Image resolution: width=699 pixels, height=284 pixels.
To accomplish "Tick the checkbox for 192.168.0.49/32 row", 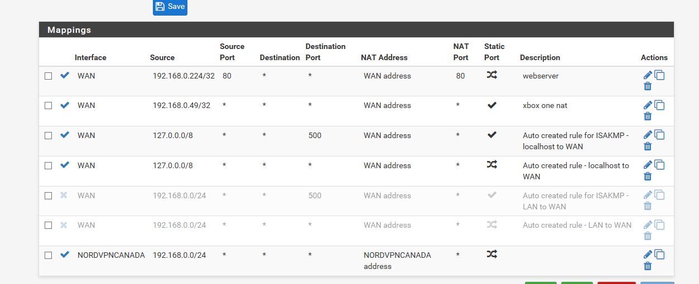I will point(49,106).
